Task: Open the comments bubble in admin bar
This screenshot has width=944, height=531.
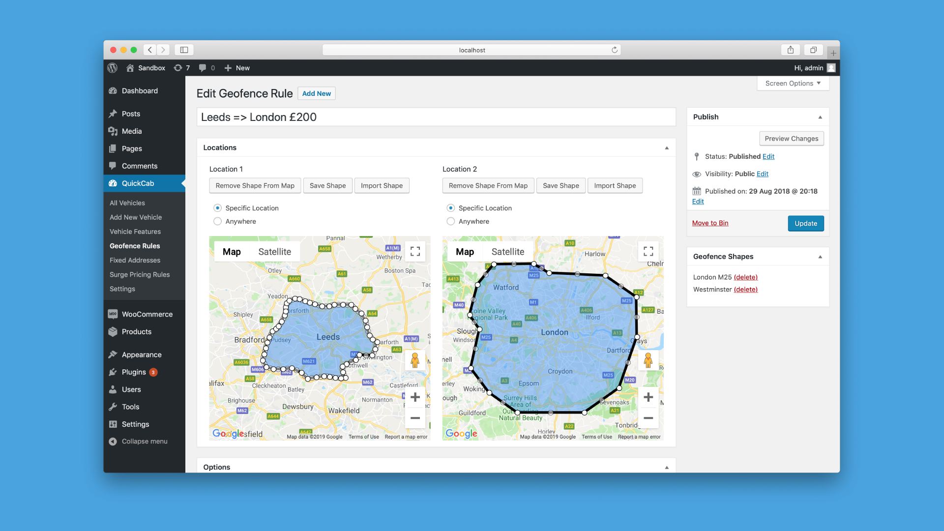Action: [x=203, y=68]
